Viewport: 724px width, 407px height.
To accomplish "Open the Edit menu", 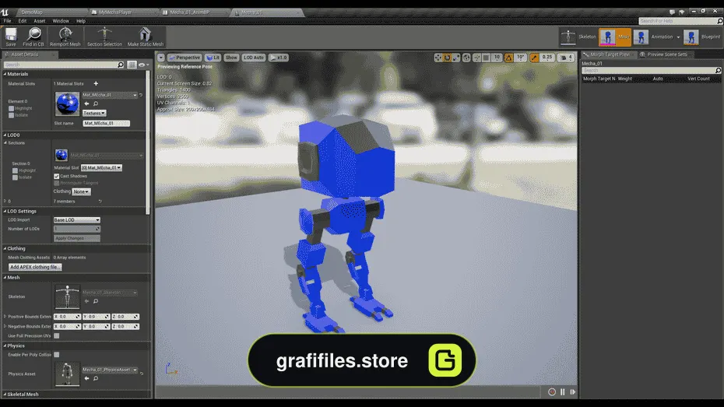I will click(x=22, y=21).
